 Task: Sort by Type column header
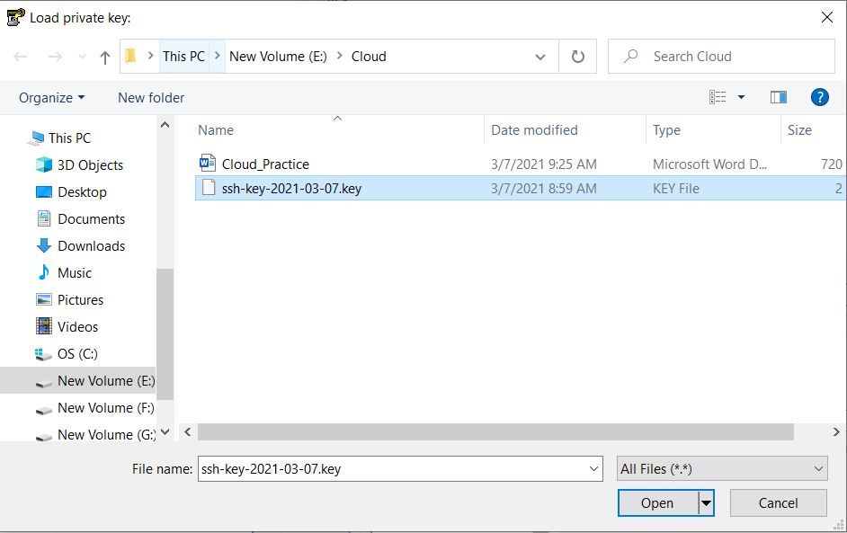666,130
